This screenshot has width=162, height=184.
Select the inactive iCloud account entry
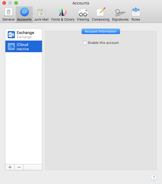(x=24, y=47)
